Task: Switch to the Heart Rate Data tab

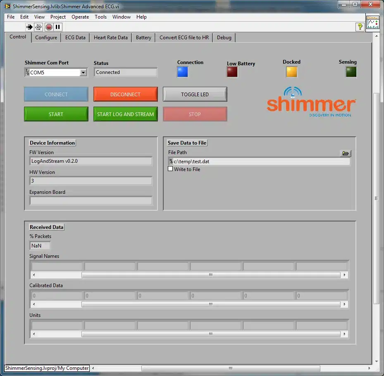Action: click(111, 38)
